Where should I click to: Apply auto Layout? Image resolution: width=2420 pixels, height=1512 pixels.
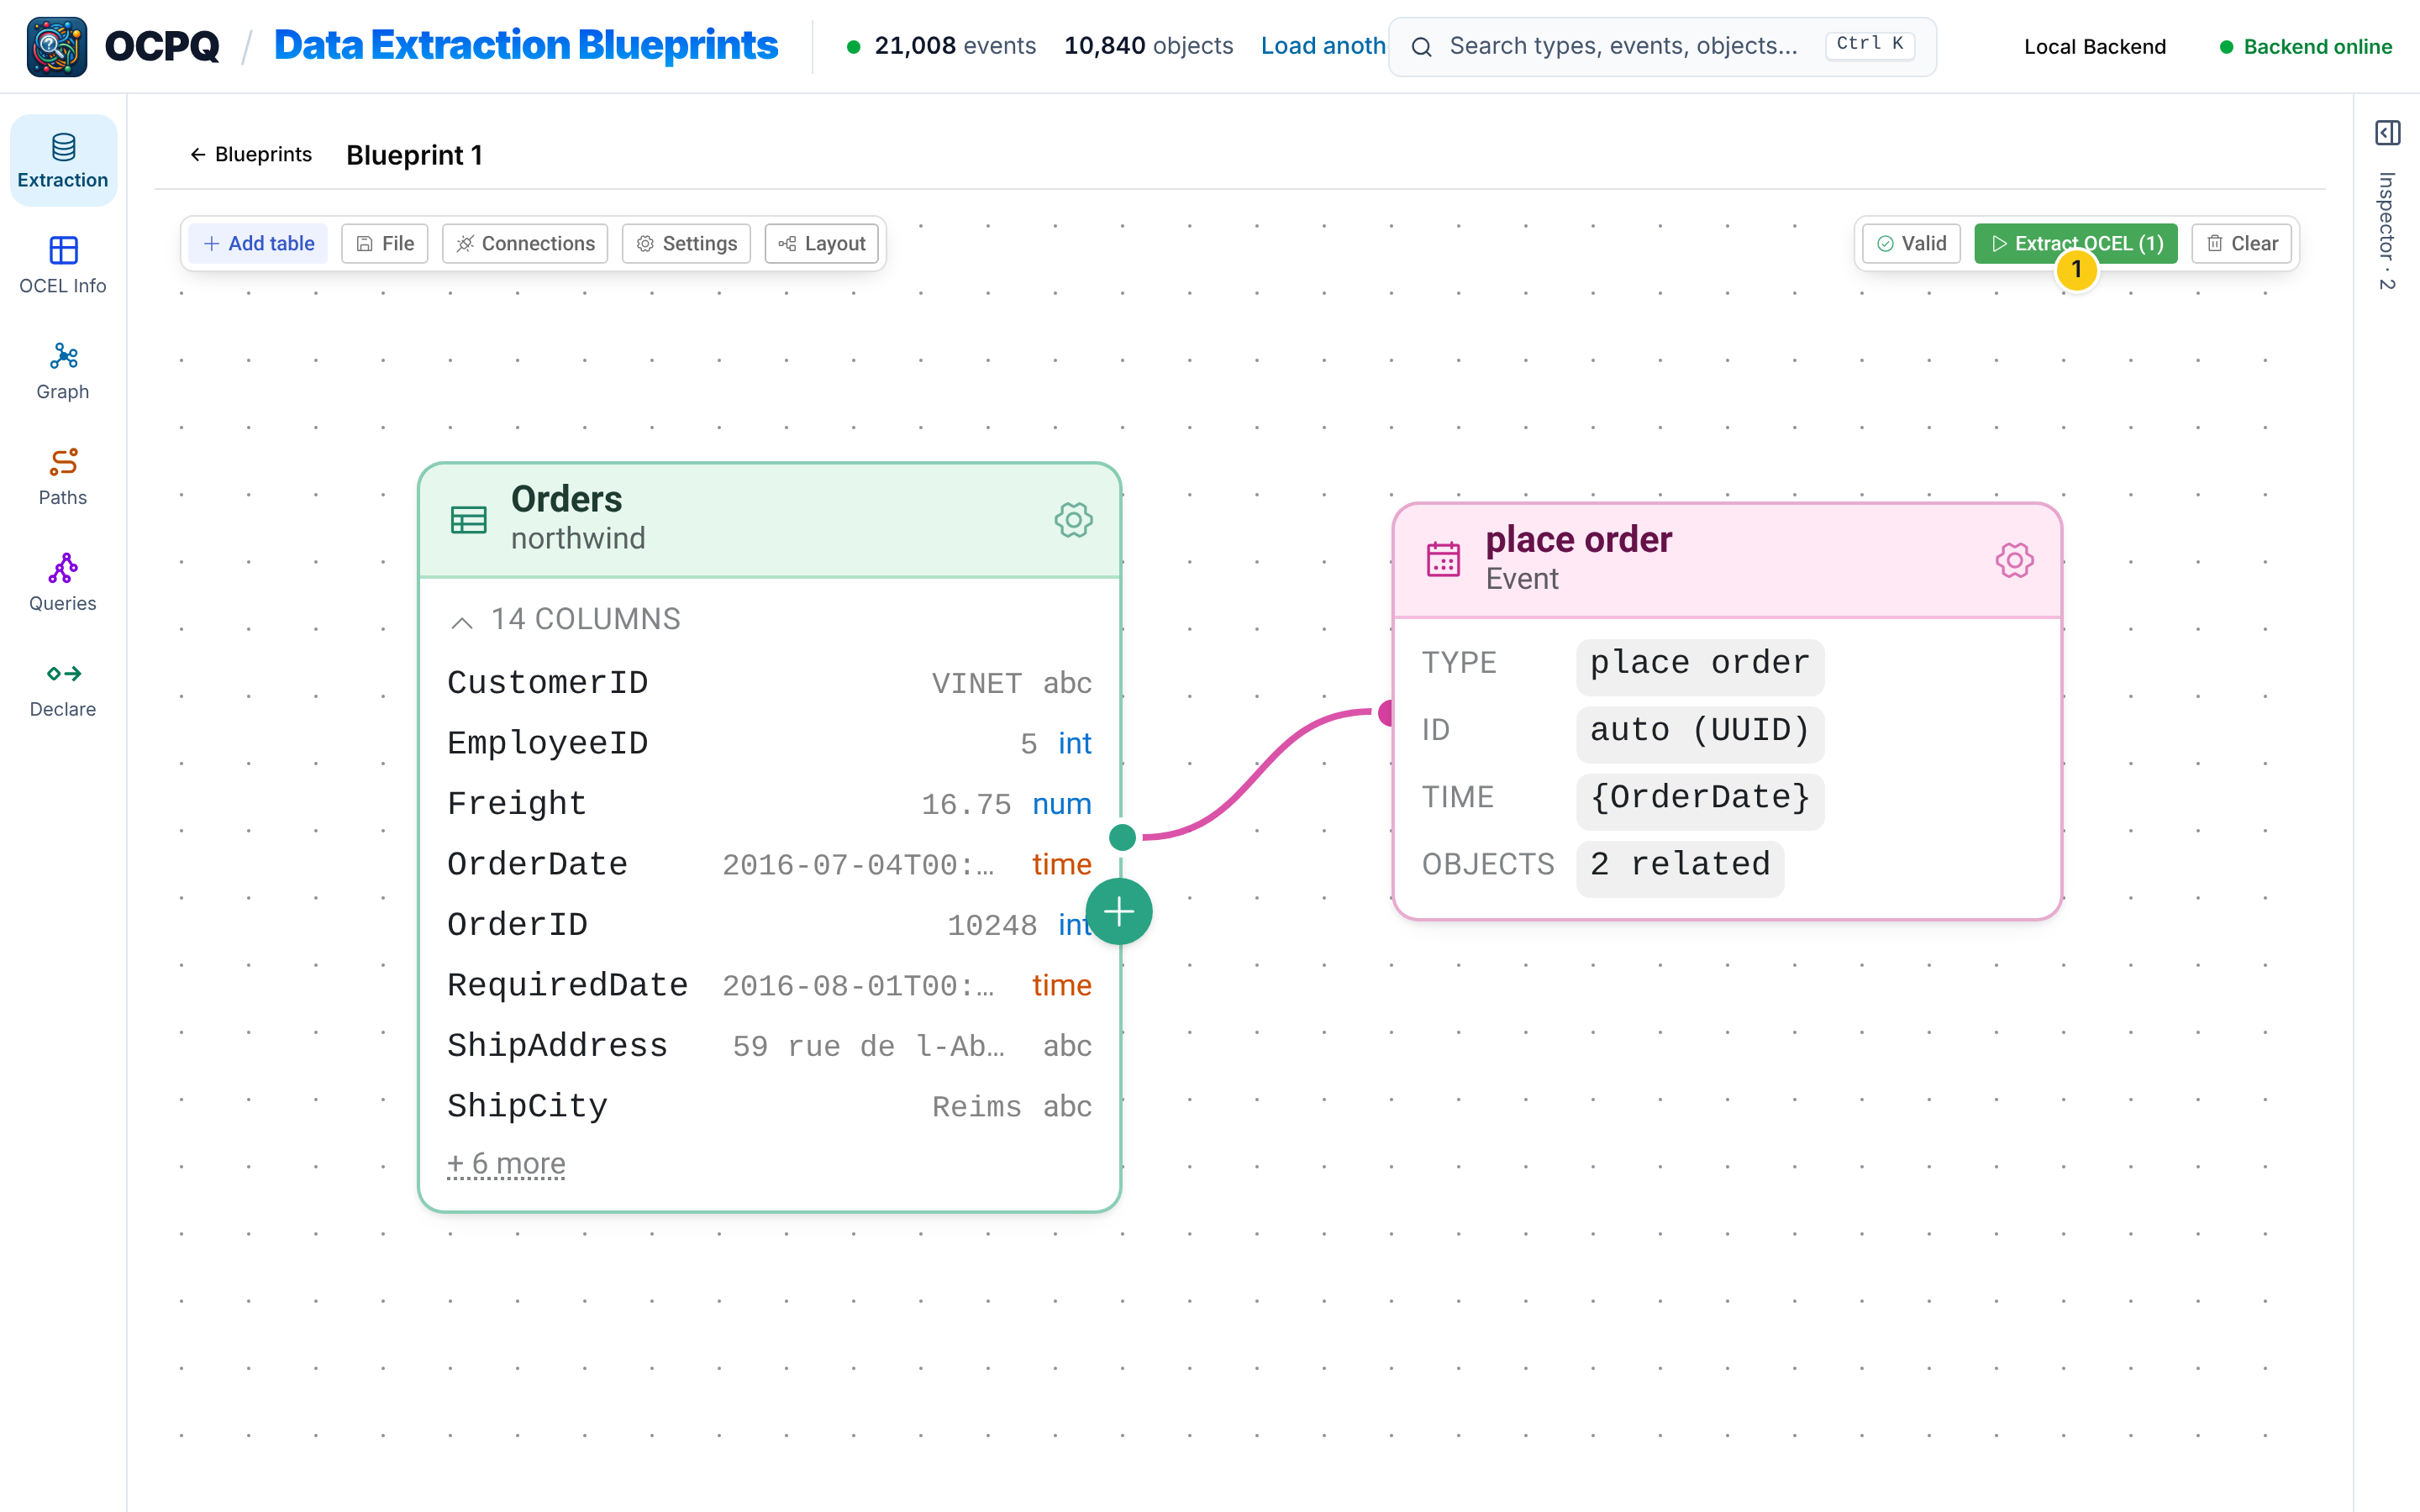821,243
